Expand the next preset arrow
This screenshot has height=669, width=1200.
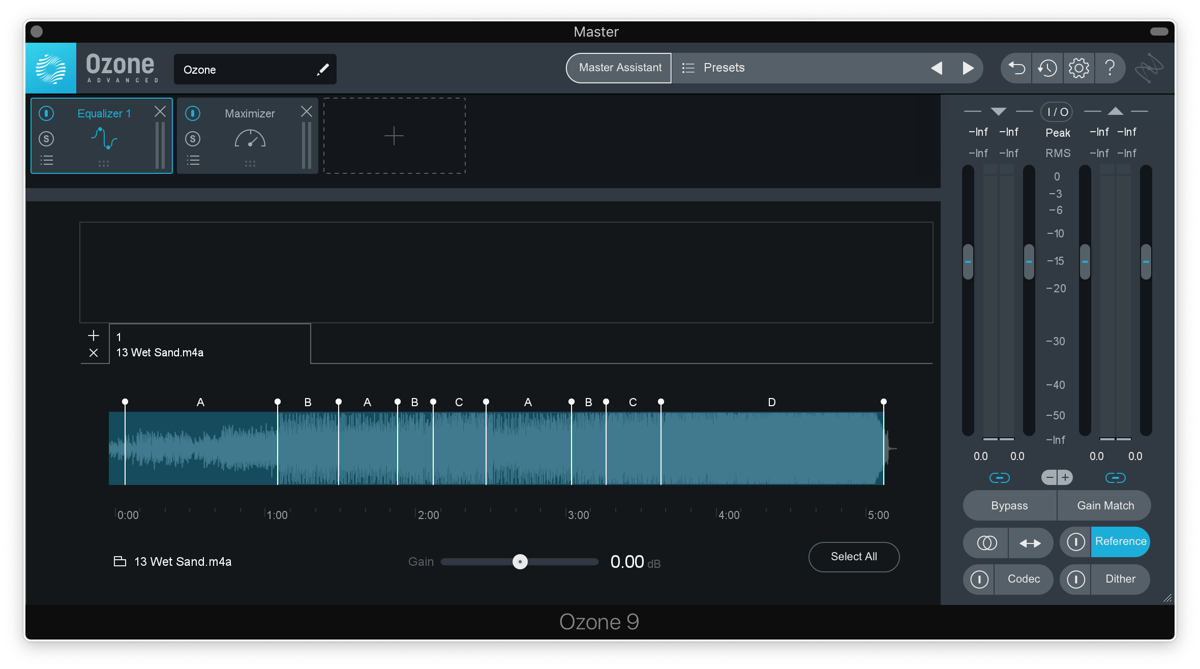(969, 69)
